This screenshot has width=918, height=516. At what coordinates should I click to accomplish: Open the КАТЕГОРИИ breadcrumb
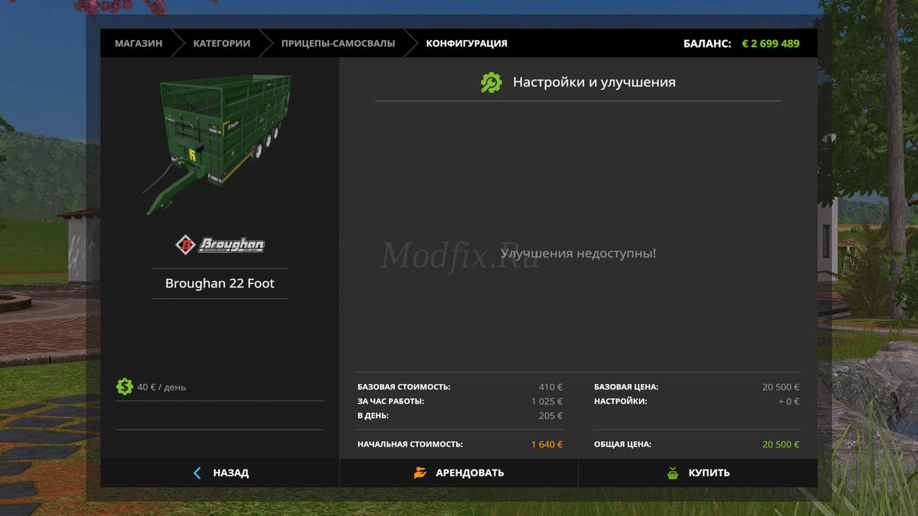pyautogui.click(x=222, y=43)
